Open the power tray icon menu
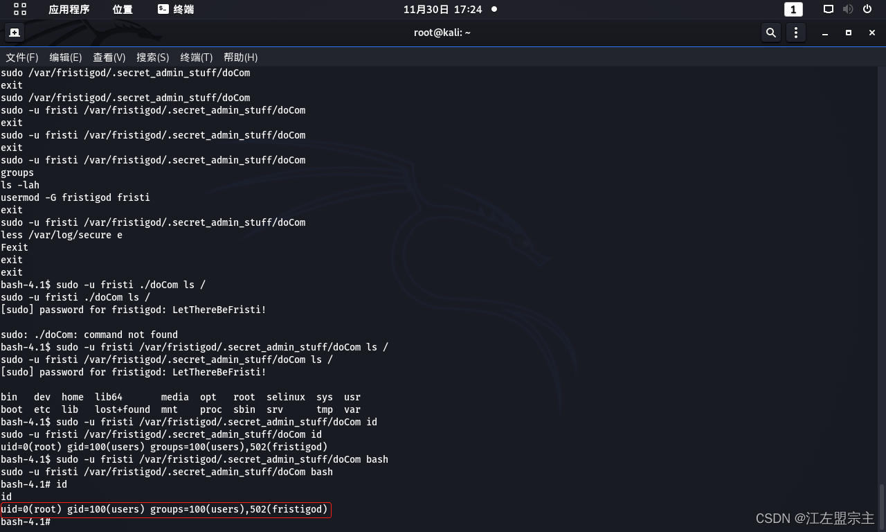The image size is (886, 532). (868, 9)
